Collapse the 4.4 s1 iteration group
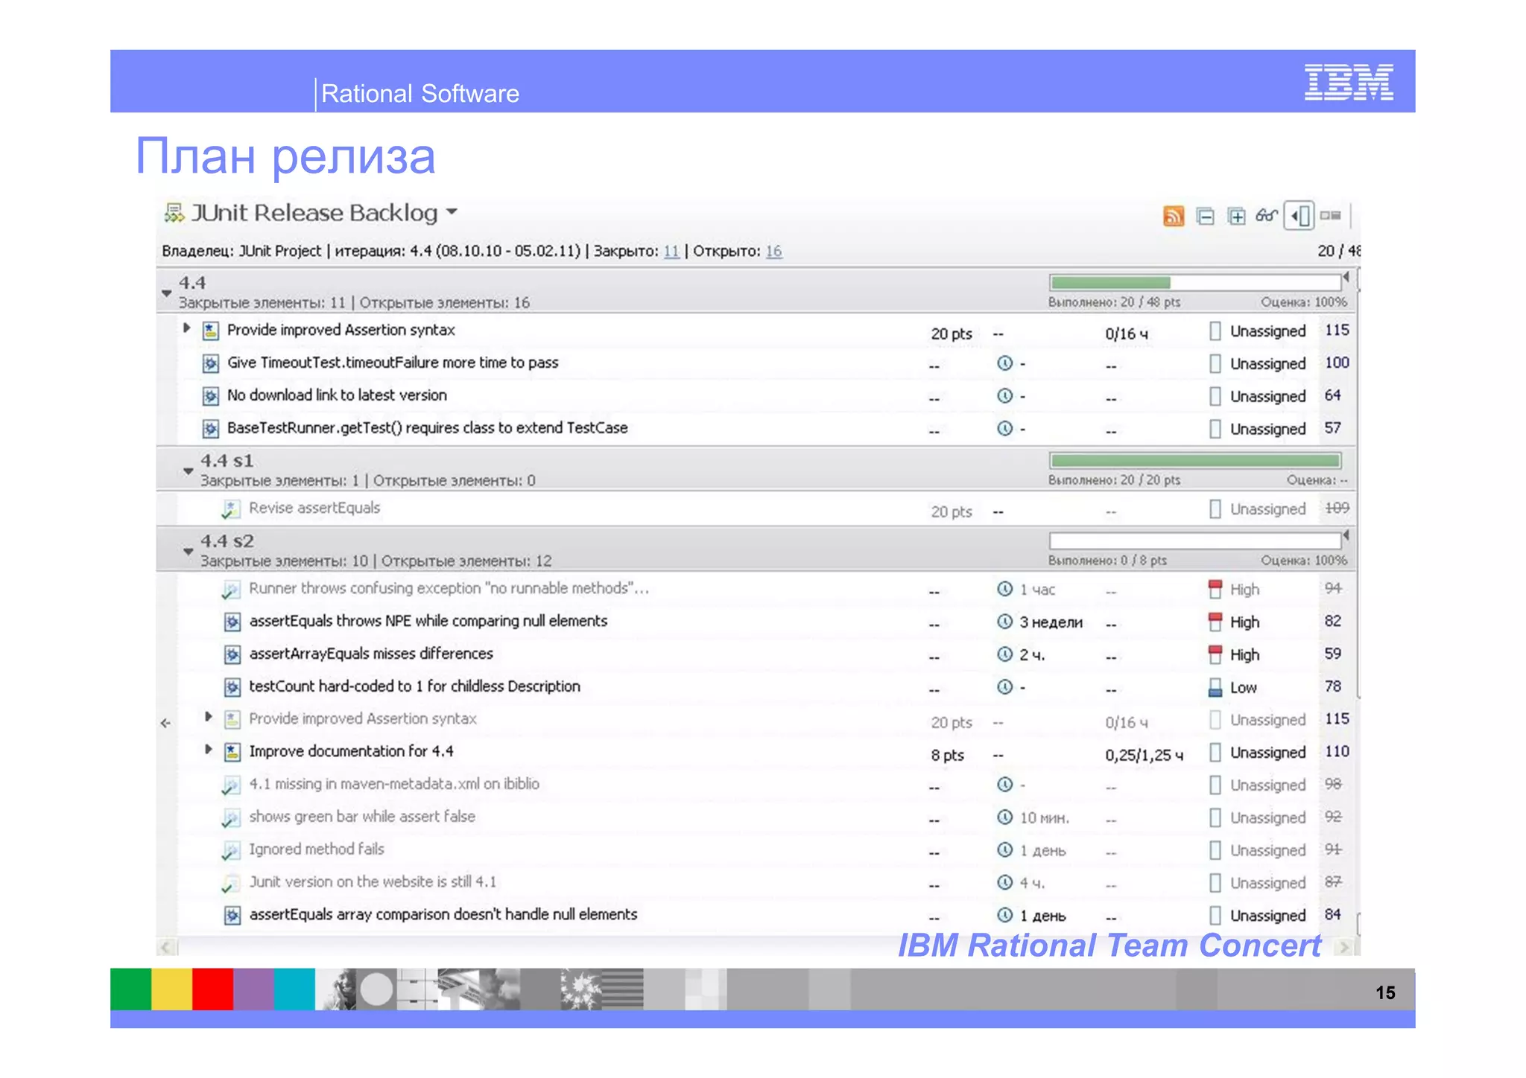The width and height of the screenshot is (1526, 1078). click(x=189, y=471)
